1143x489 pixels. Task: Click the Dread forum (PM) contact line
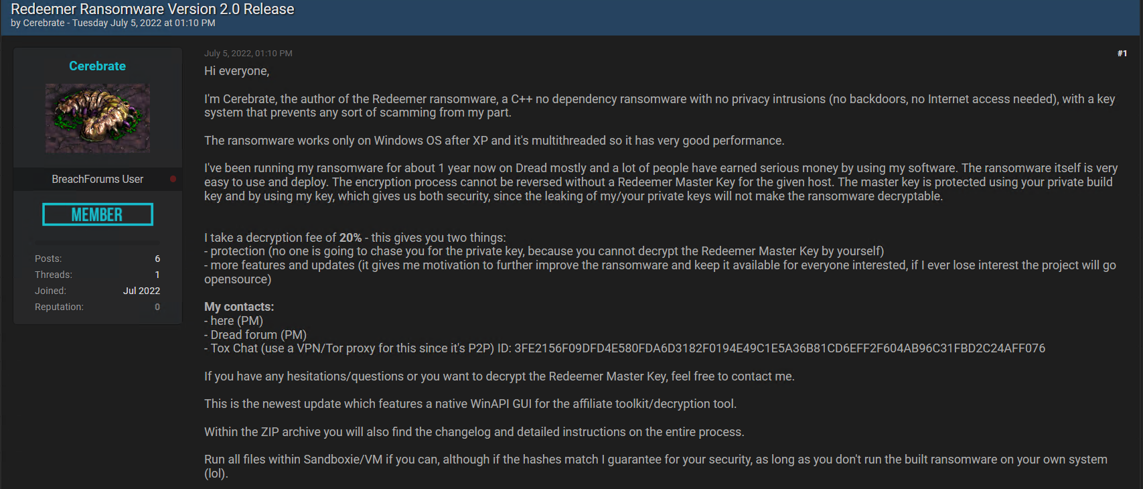[255, 335]
